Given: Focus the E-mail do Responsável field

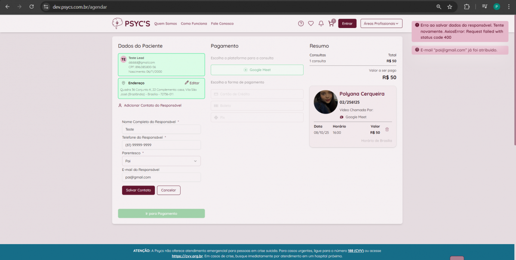Looking at the screenshot, I should pos(161,177).
